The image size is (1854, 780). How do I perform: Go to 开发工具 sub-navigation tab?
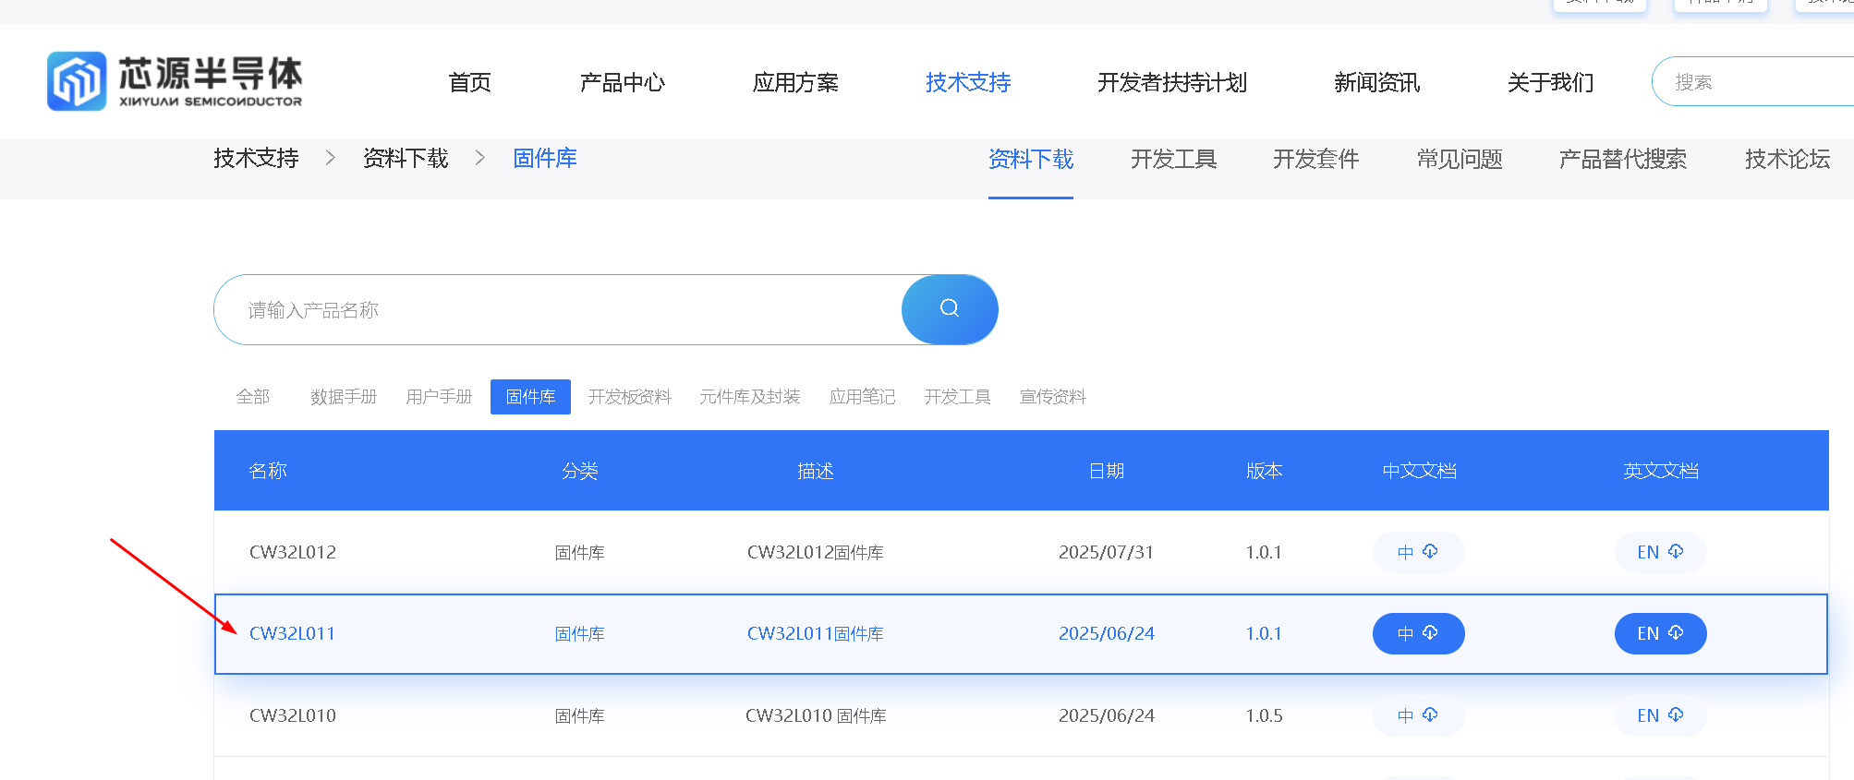1173,160
